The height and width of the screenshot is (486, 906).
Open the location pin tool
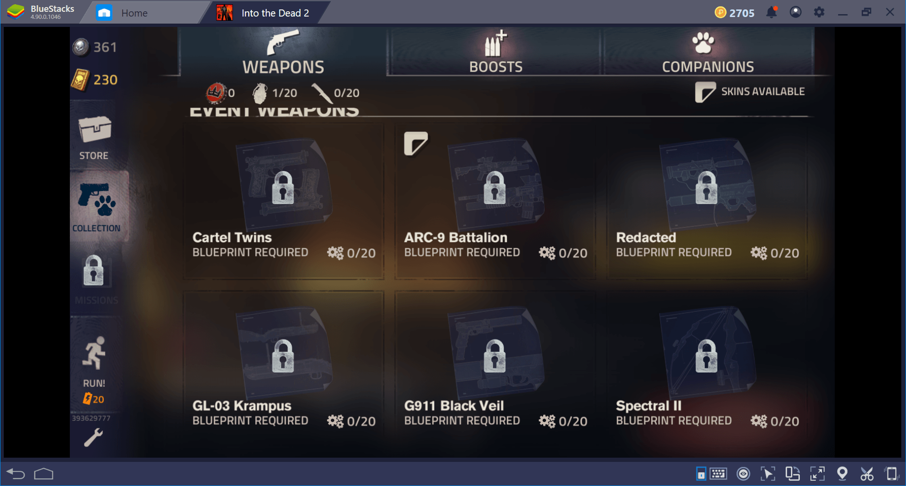[x=842, y=473]
